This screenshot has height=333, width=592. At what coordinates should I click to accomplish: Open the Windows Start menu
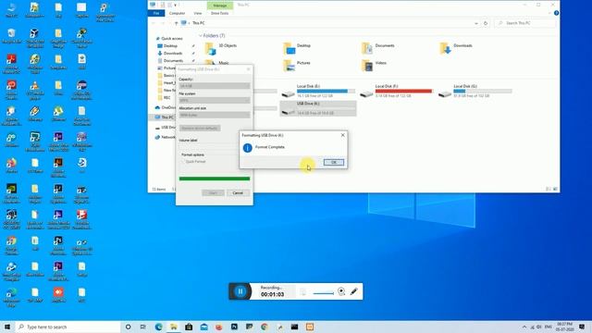pos(7,327)
